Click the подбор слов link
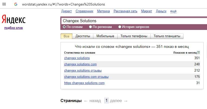 tap(14, 28)
